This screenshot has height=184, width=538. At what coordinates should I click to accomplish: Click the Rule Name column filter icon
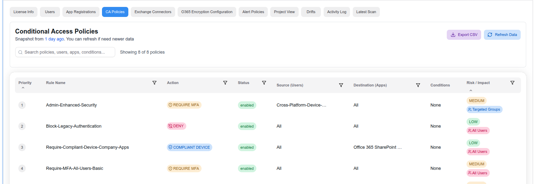tap(154, 83)
